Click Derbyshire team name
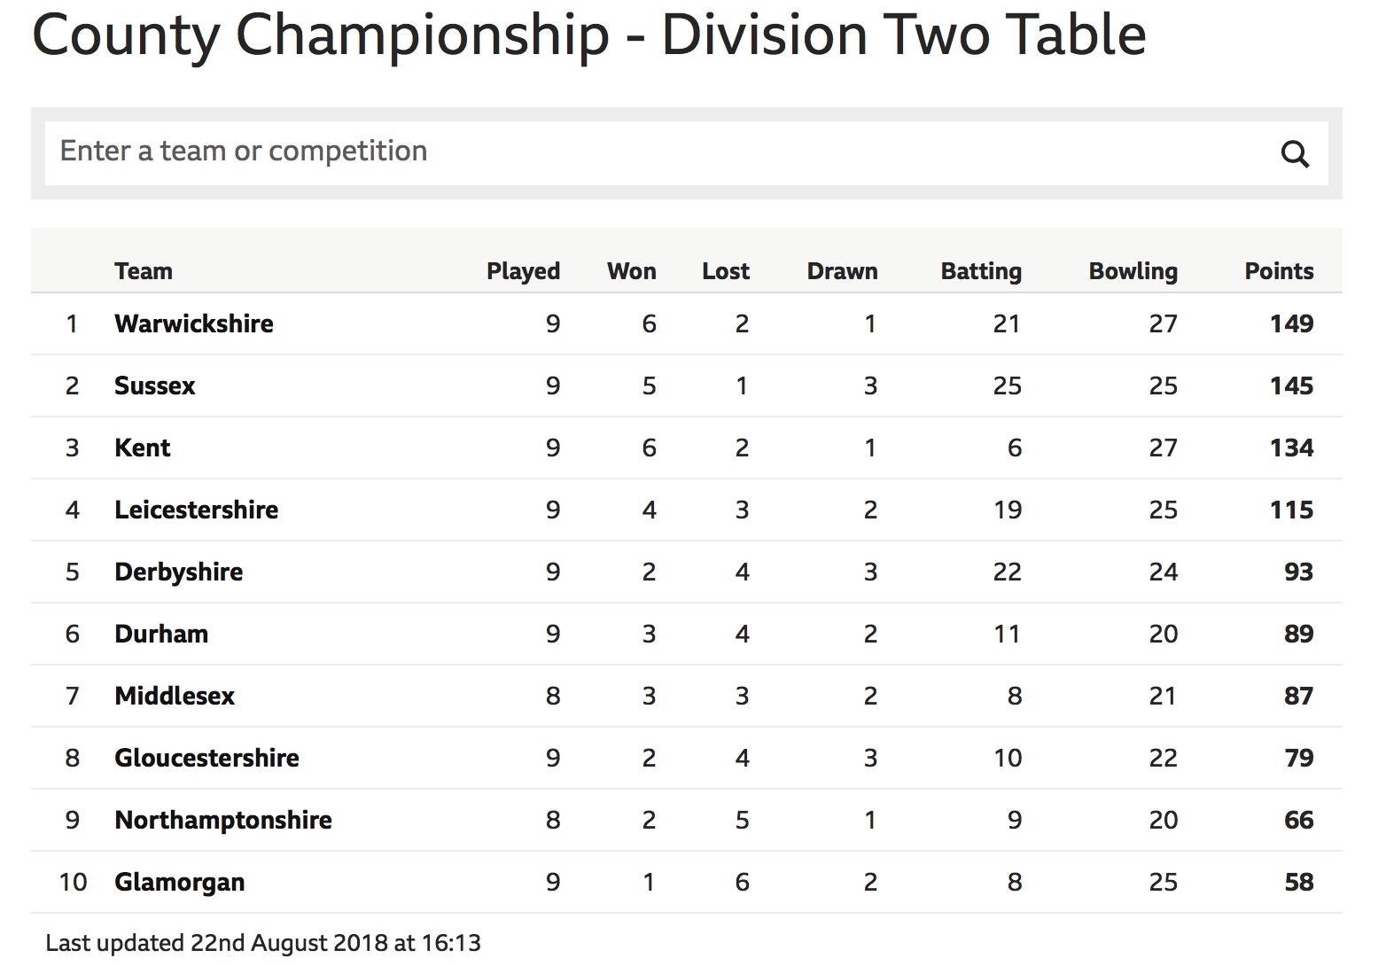The height and width of the screenshot is (966, 1386). pyautogui.click(x=179, y=572)
